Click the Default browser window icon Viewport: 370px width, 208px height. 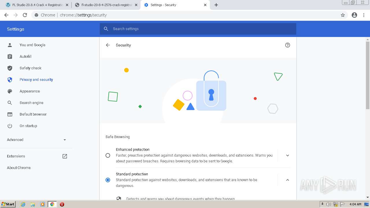coord(10,114)
